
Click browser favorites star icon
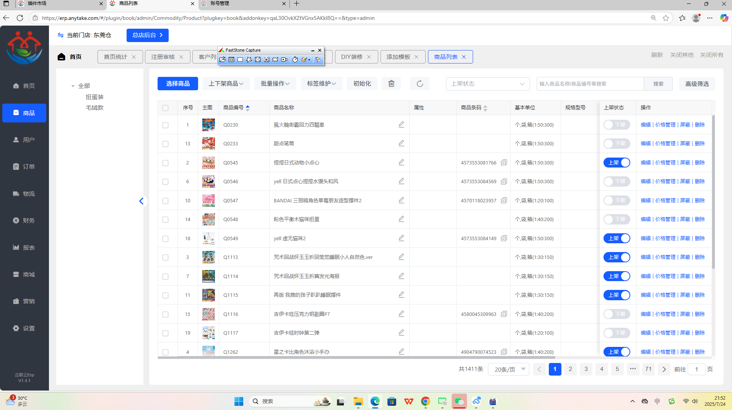666,18
